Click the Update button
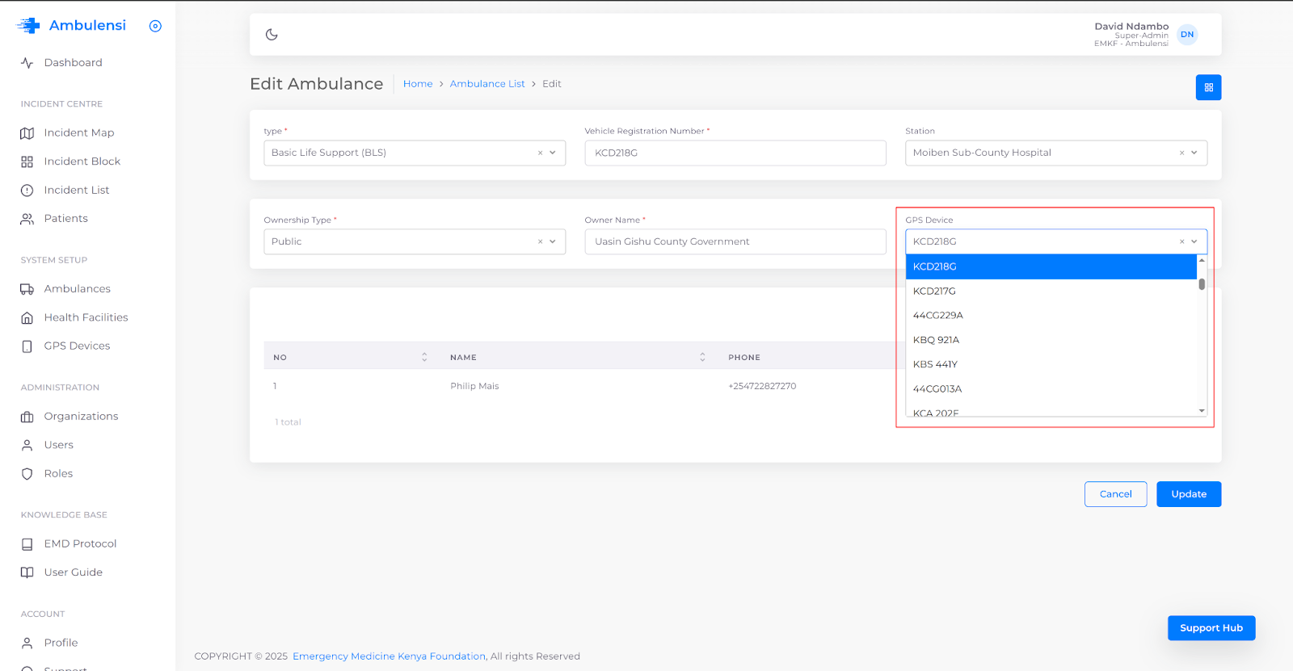 tap(1188, 494)
